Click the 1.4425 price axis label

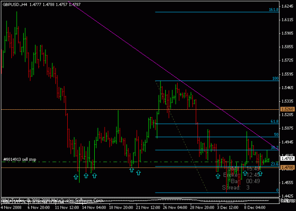[287, 196]
